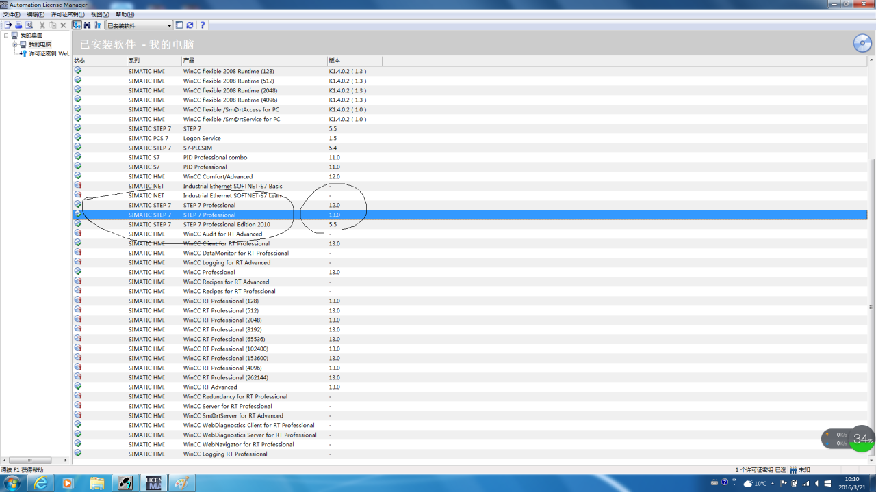Click the license key filter toolbar icon

click(97, 25)
